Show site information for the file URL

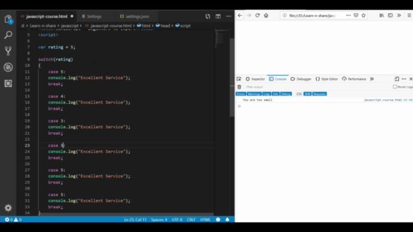(x=285, y=15)
